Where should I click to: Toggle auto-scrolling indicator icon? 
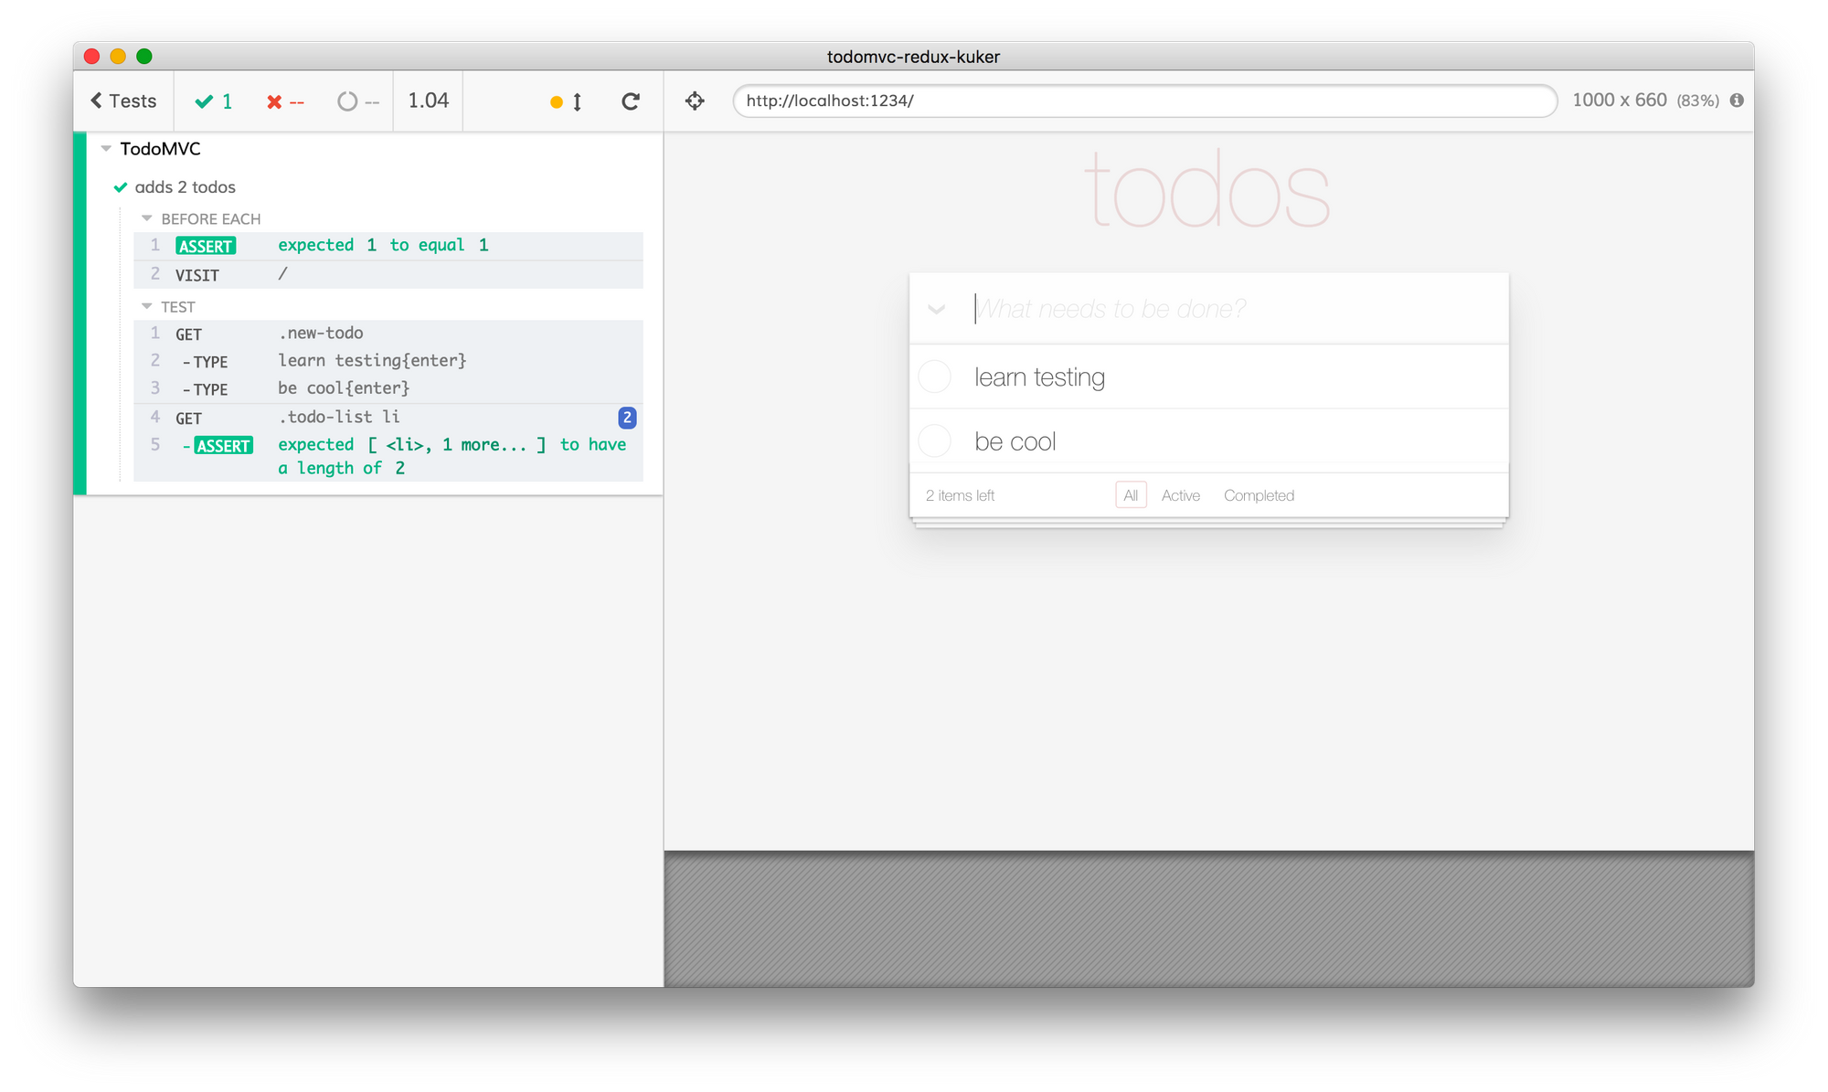(567, 101)
